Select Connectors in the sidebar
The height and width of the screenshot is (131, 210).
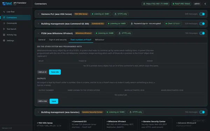click(16, 17)
